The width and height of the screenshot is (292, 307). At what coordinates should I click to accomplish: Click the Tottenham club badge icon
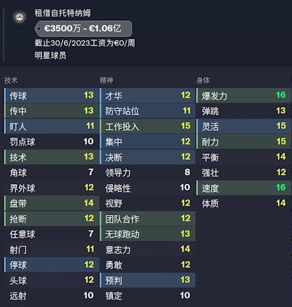point(20,17)
